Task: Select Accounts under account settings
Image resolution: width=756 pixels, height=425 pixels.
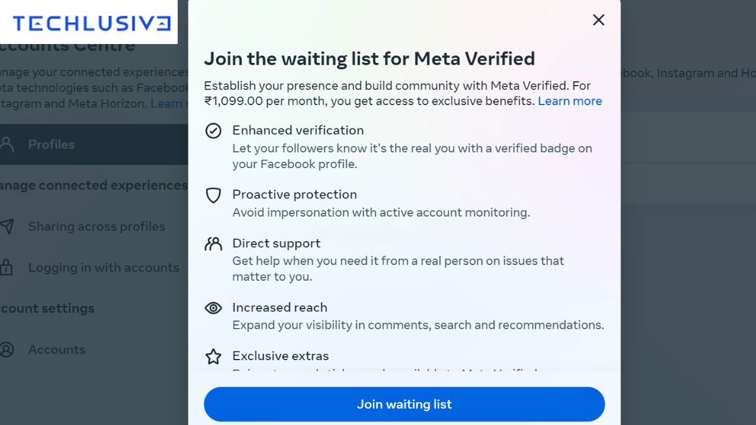Action: 57,349
